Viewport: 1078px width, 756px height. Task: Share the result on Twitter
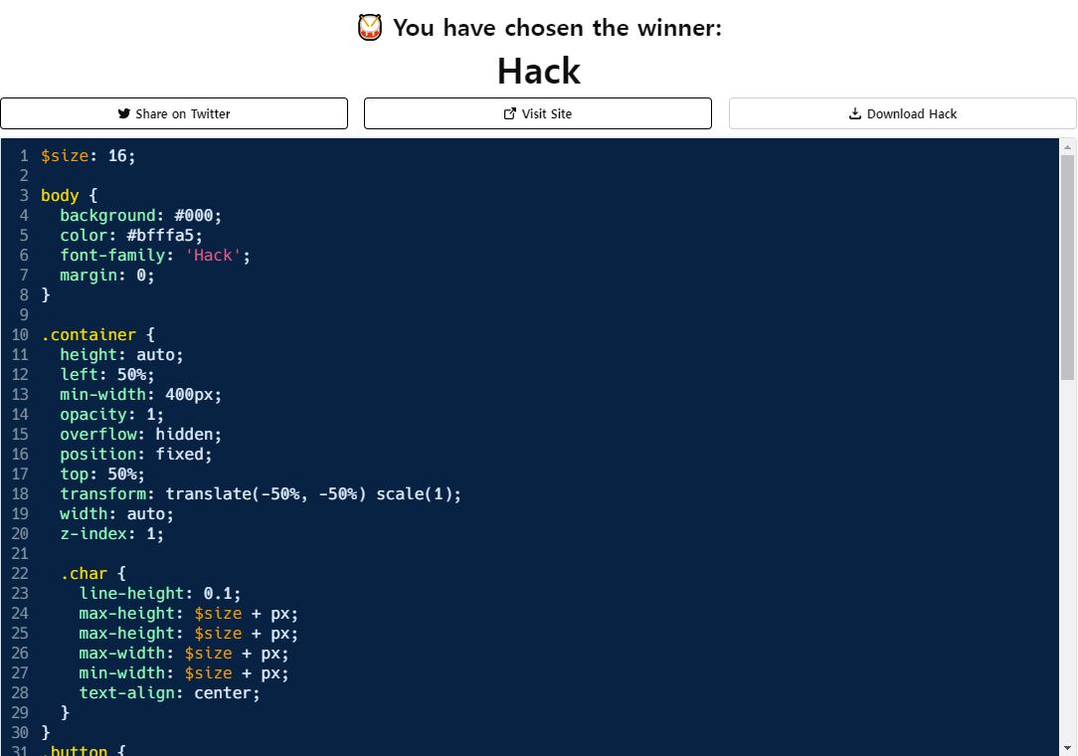click(174, 113)
